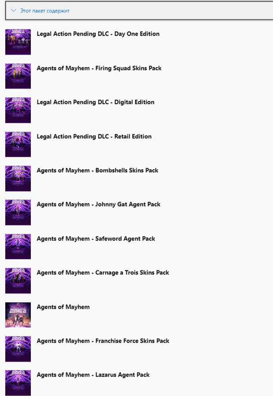The width and height of the screenshot is (273, 396).
Task: Click the "Этот пакет содержит" header text
Action: pyautogui.click(x=45, y=11)
